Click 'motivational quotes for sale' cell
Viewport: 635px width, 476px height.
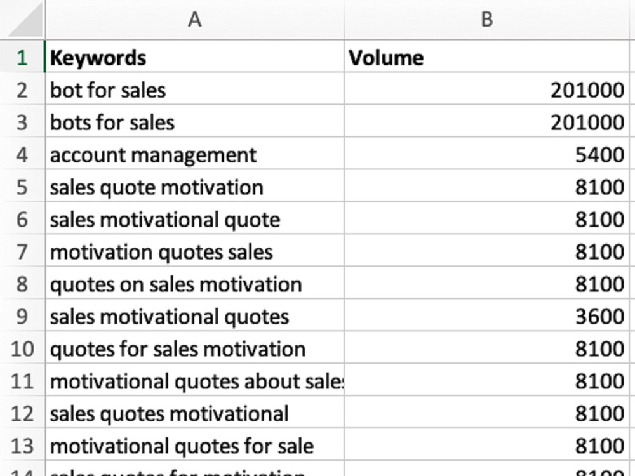(x=195, y=446)
